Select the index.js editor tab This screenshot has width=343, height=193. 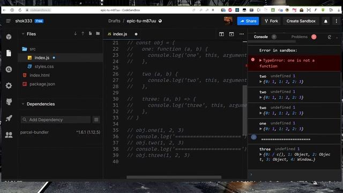pos(120,34)
